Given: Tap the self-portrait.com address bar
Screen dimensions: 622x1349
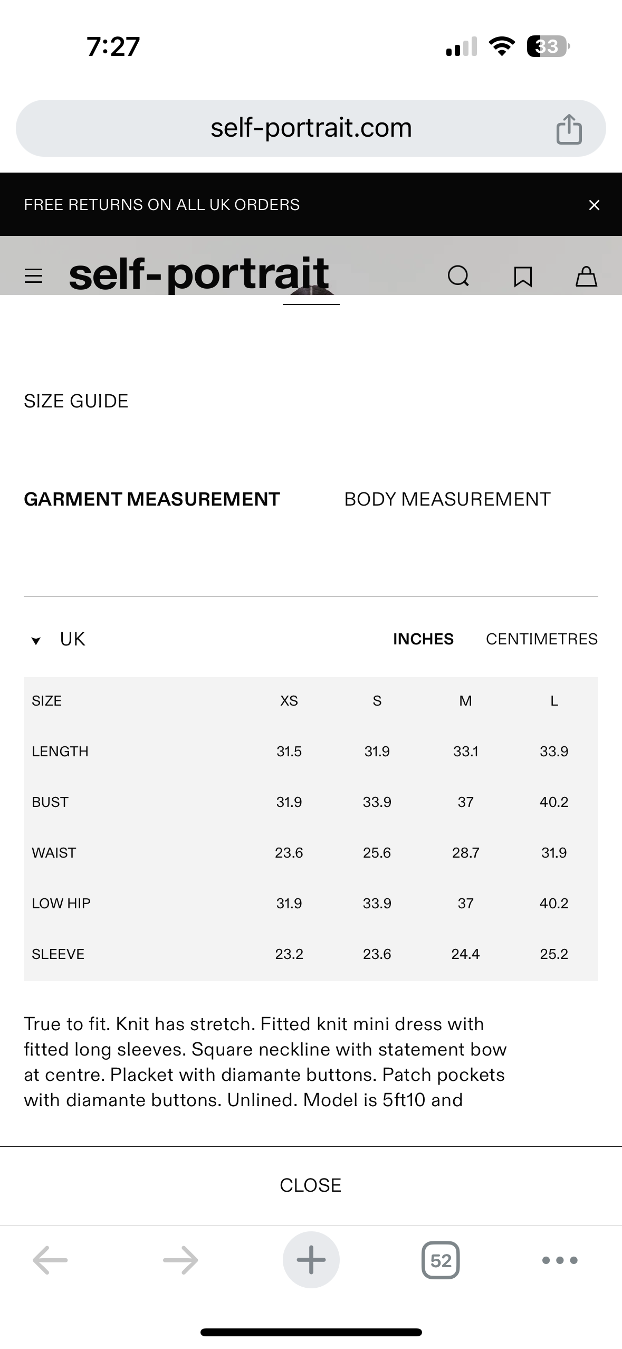Looking at the screenshot, I should (311, 128).
